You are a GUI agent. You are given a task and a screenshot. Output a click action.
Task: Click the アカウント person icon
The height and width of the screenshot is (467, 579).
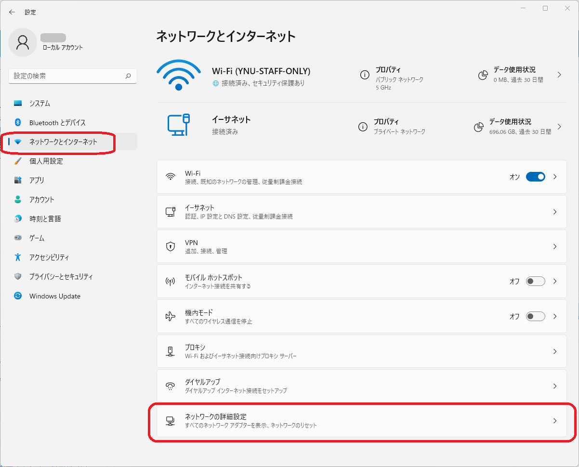point(18,199)
